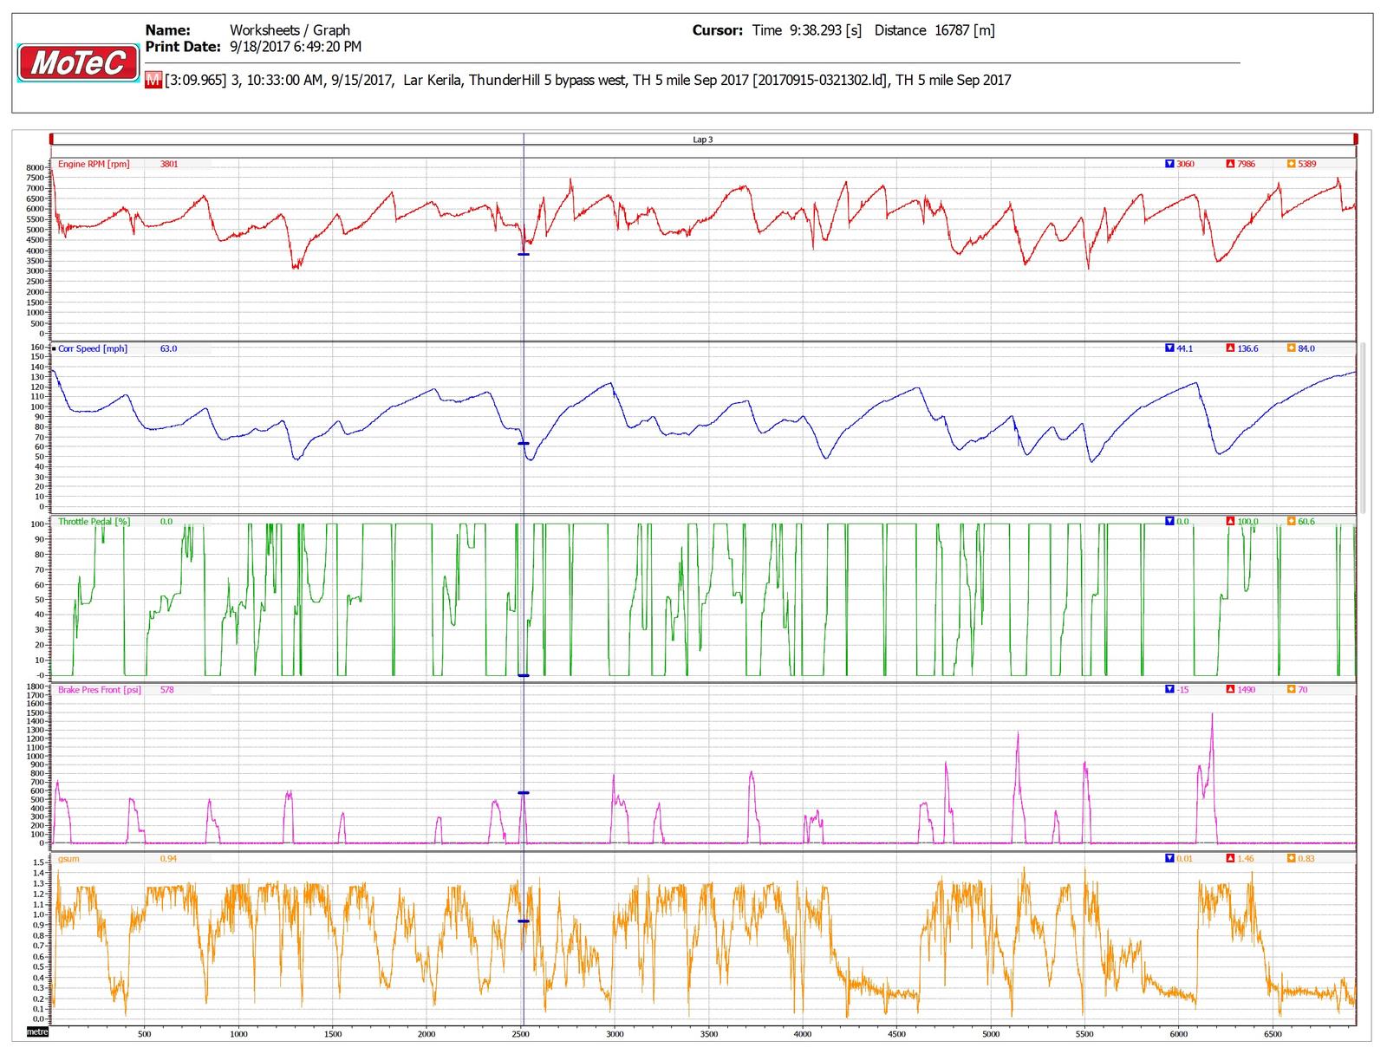
Task: Click the gsum max value 1.46
Action: coord(1245,859)
